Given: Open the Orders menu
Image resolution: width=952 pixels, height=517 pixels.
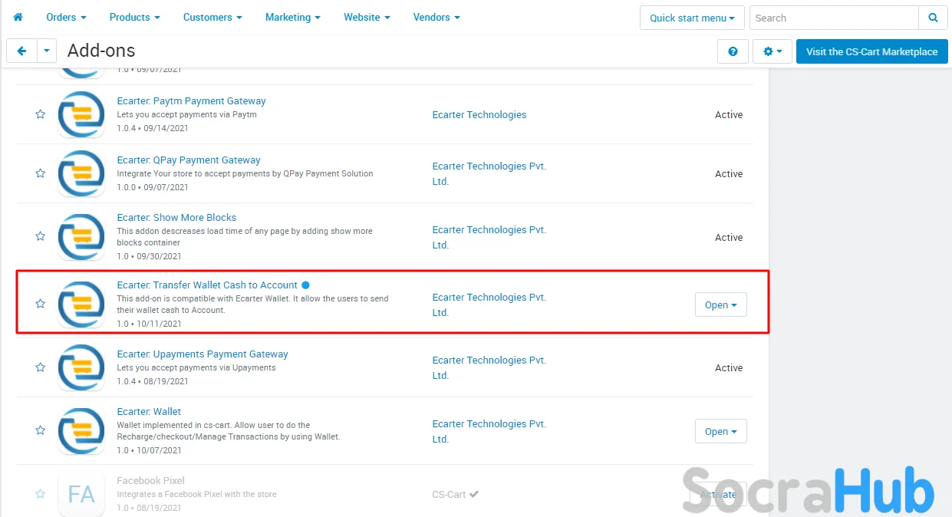Looking at the screenshot, I should [x=66, y=17].
